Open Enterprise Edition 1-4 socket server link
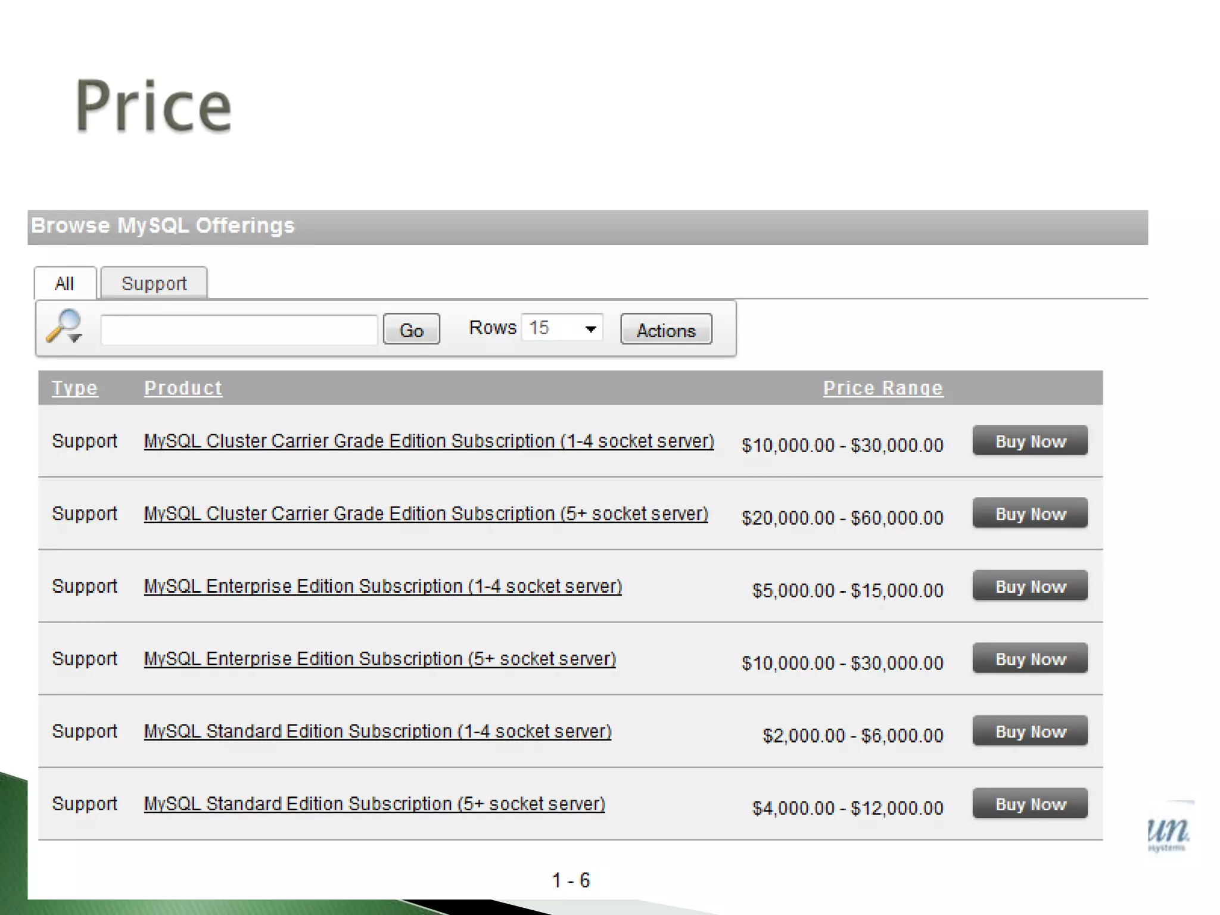The width and height of the screenshot is (1220, 915). pyautogui.click(x=382, y=587)
